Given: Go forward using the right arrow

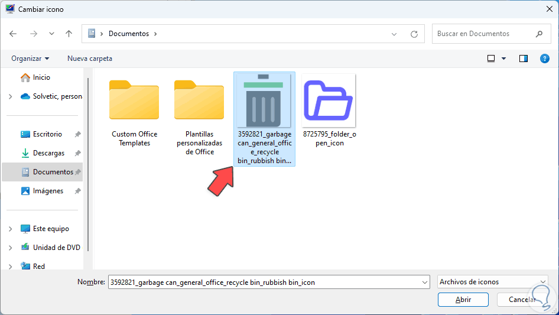Looking at the screenshot, I should click(34, 34).
